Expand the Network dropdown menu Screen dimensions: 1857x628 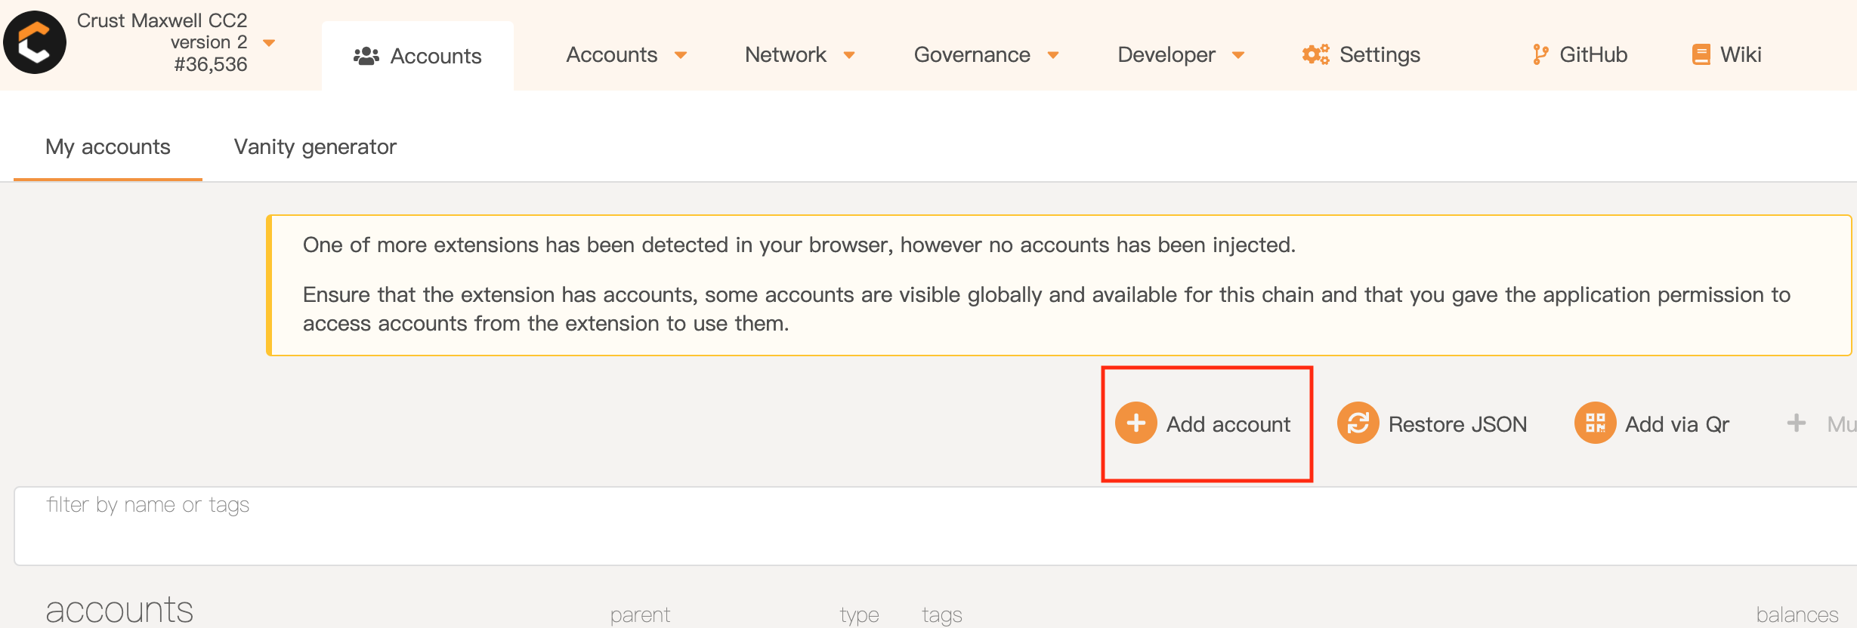coord(849,54)
